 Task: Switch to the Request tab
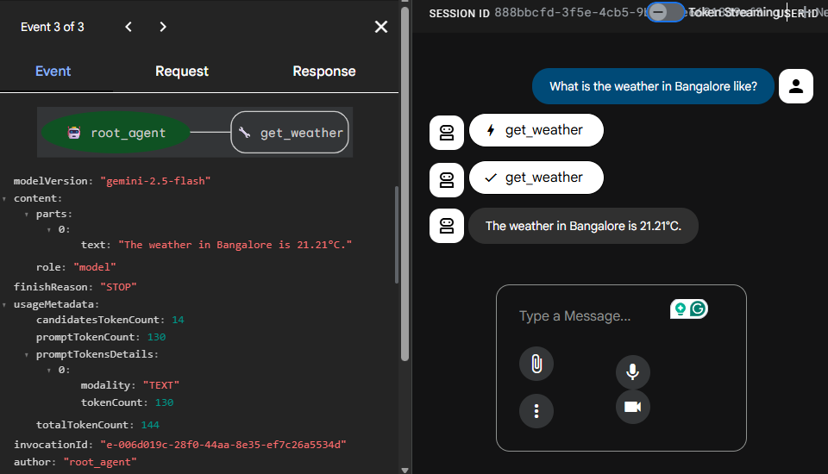click(x=182, y=72)
